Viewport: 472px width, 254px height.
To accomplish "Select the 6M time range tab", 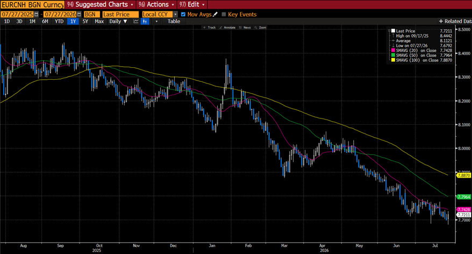I will pos(45,21).
